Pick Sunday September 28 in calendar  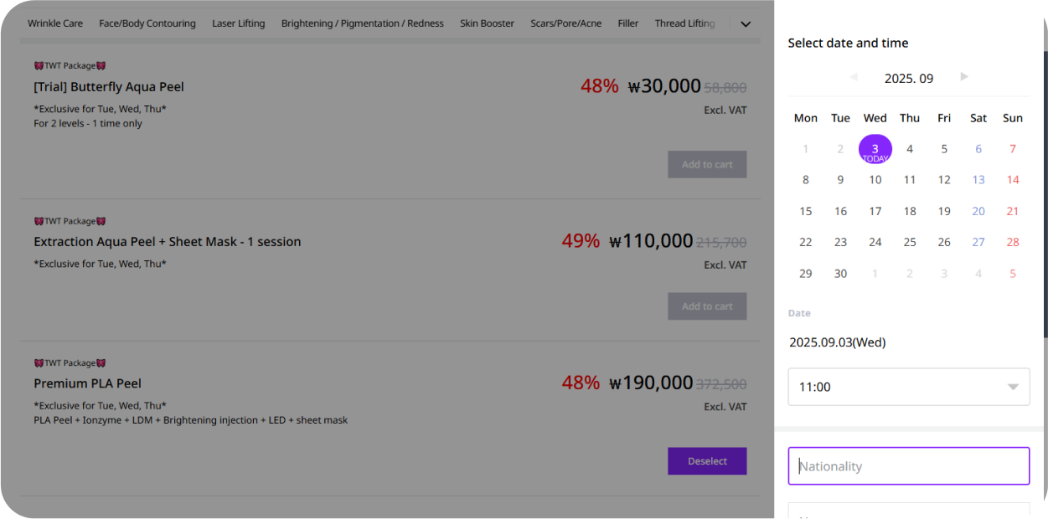[x=1013, y=242]
